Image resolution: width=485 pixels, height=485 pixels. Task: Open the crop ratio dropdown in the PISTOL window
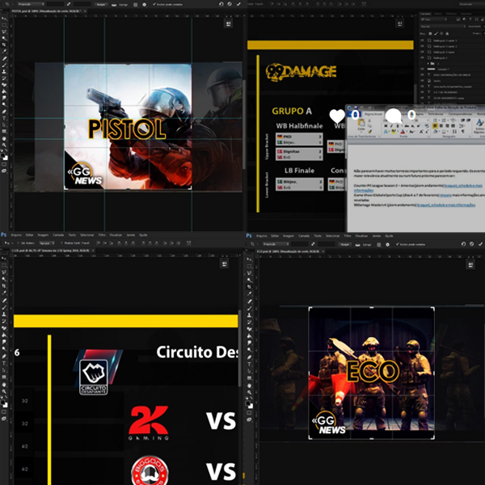point(31,4)
